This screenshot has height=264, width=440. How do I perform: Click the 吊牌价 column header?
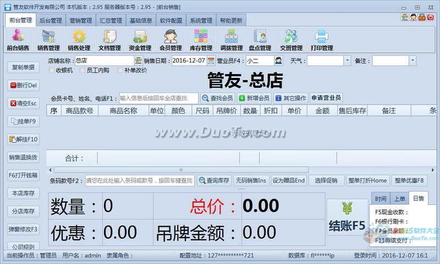point(227,111)
